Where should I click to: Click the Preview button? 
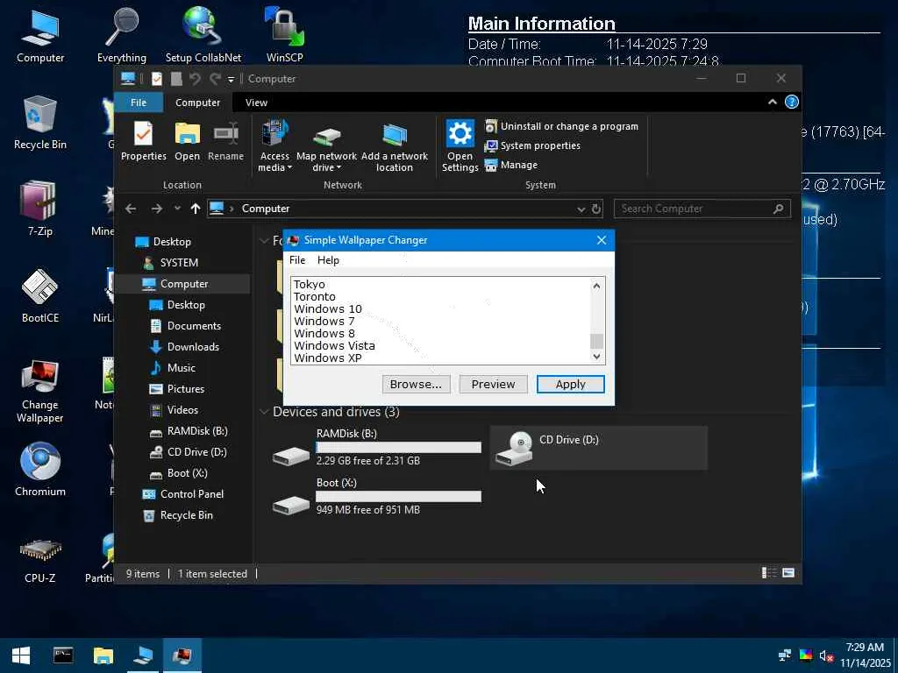click(493, 384)
